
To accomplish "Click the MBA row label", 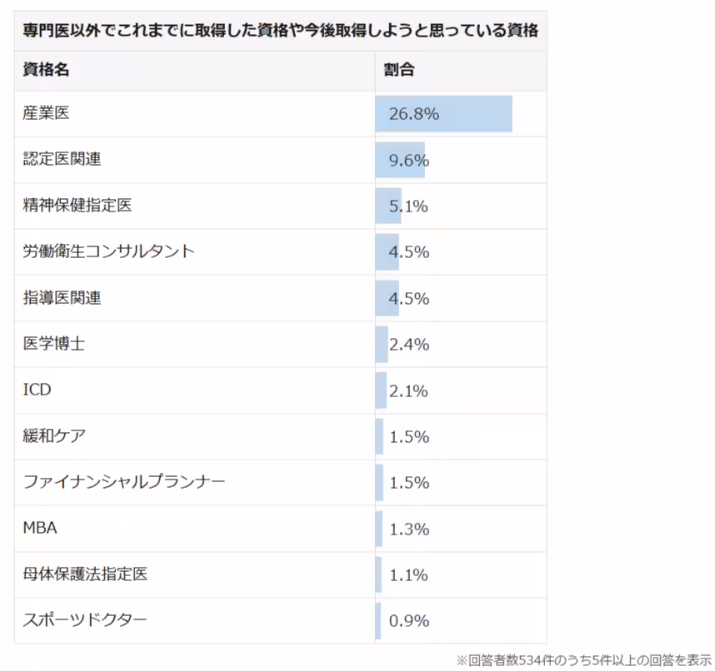I will tap(40, 528).
